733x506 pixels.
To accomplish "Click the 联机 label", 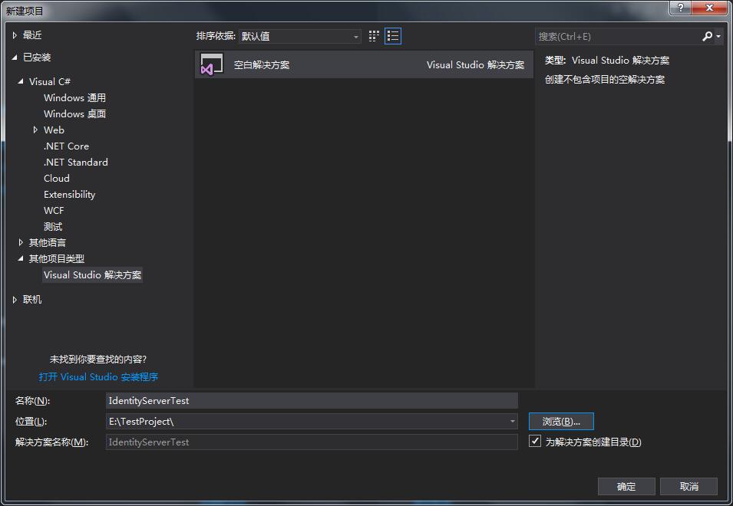I will click(x=32, y=300).
